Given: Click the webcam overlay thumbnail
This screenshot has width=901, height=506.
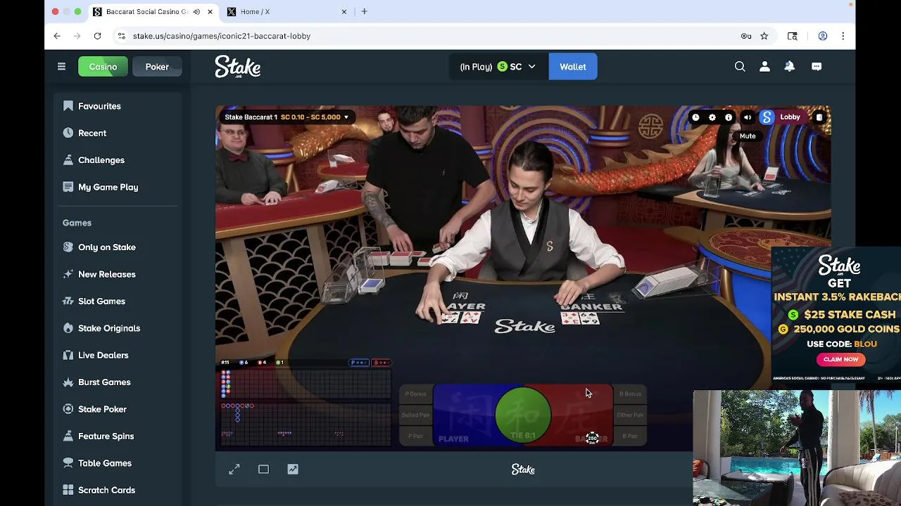Looking at the screenshot, I should 797,448.
